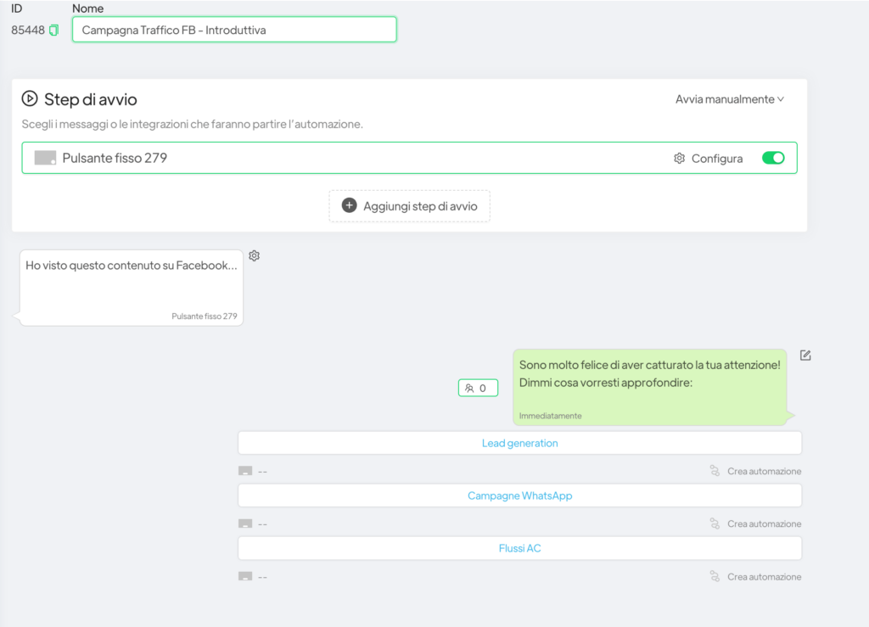869x627 pixels.
Task: Open the Campagne WhatsApp button
Action: (520, 495)
